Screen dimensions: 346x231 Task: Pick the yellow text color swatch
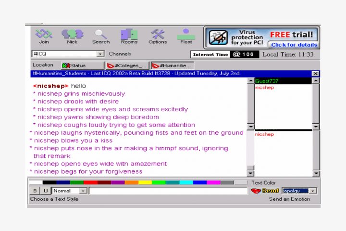[x=145, y=182]
